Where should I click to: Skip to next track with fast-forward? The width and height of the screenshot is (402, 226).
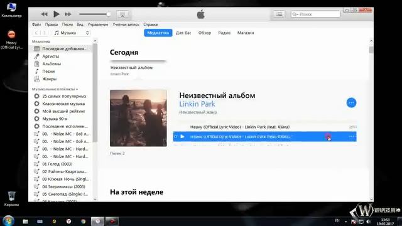pyautogui.click(x=68, y=14)
